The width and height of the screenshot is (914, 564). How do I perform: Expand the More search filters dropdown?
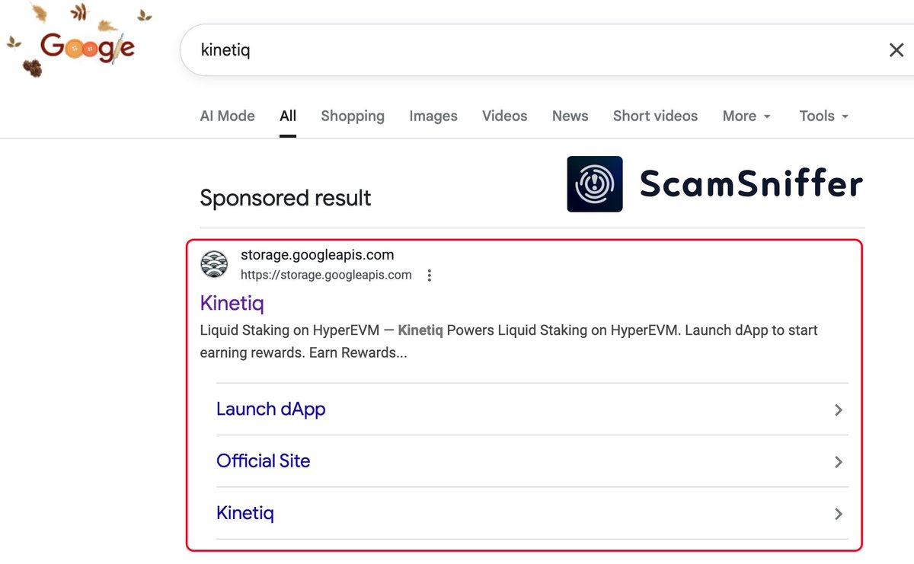[x=746, y=116]
